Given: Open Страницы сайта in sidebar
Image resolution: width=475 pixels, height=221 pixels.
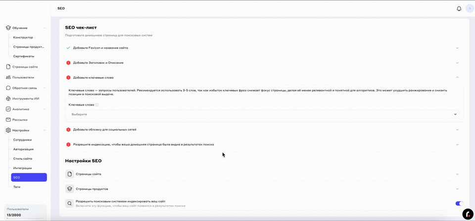Looking at the screenshot, I should [x=25, y=67].
